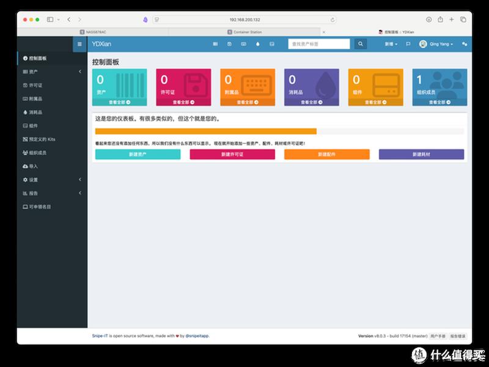Open 新增 dropdown in navbar

(x=391, y=44)
